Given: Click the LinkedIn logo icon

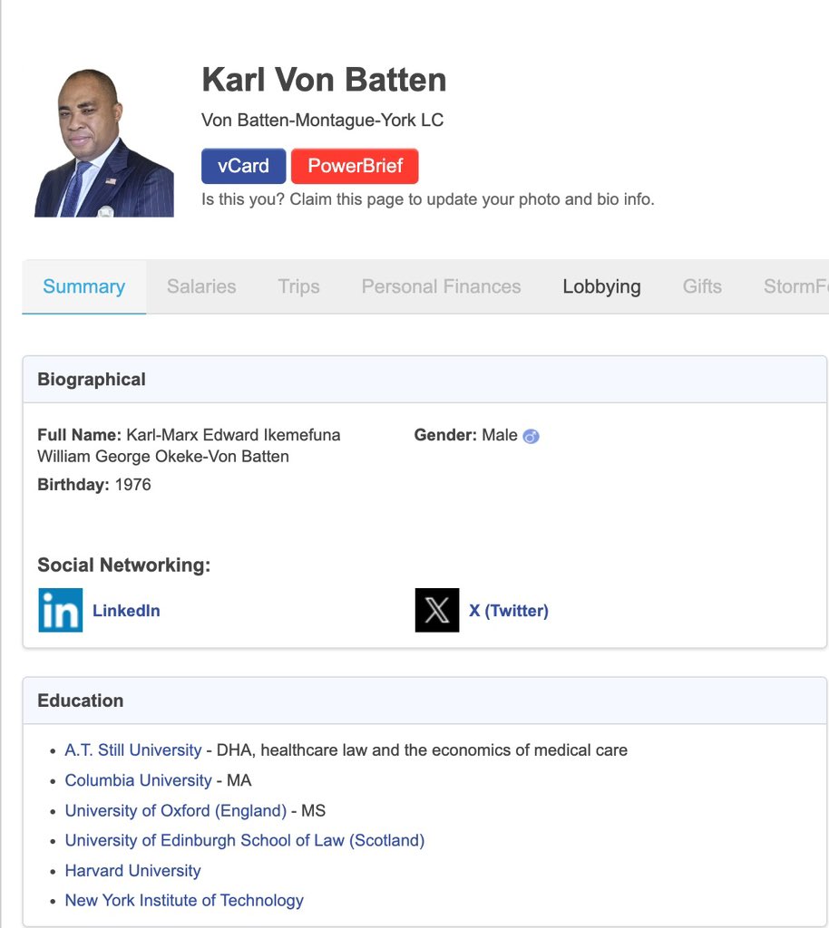Looking at the screenshot, I should 60,610.
